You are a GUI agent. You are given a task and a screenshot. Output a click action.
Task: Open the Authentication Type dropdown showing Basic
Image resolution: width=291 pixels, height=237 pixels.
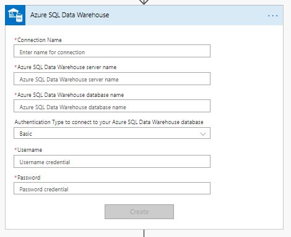click(x=112, y=133)
